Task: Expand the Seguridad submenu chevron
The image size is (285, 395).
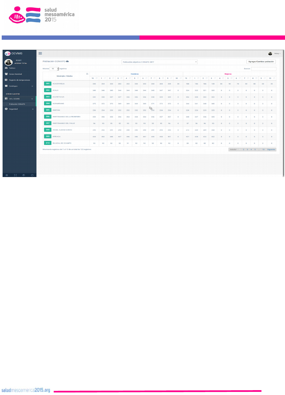Action: pyautogui.click(x=33, y=109)
